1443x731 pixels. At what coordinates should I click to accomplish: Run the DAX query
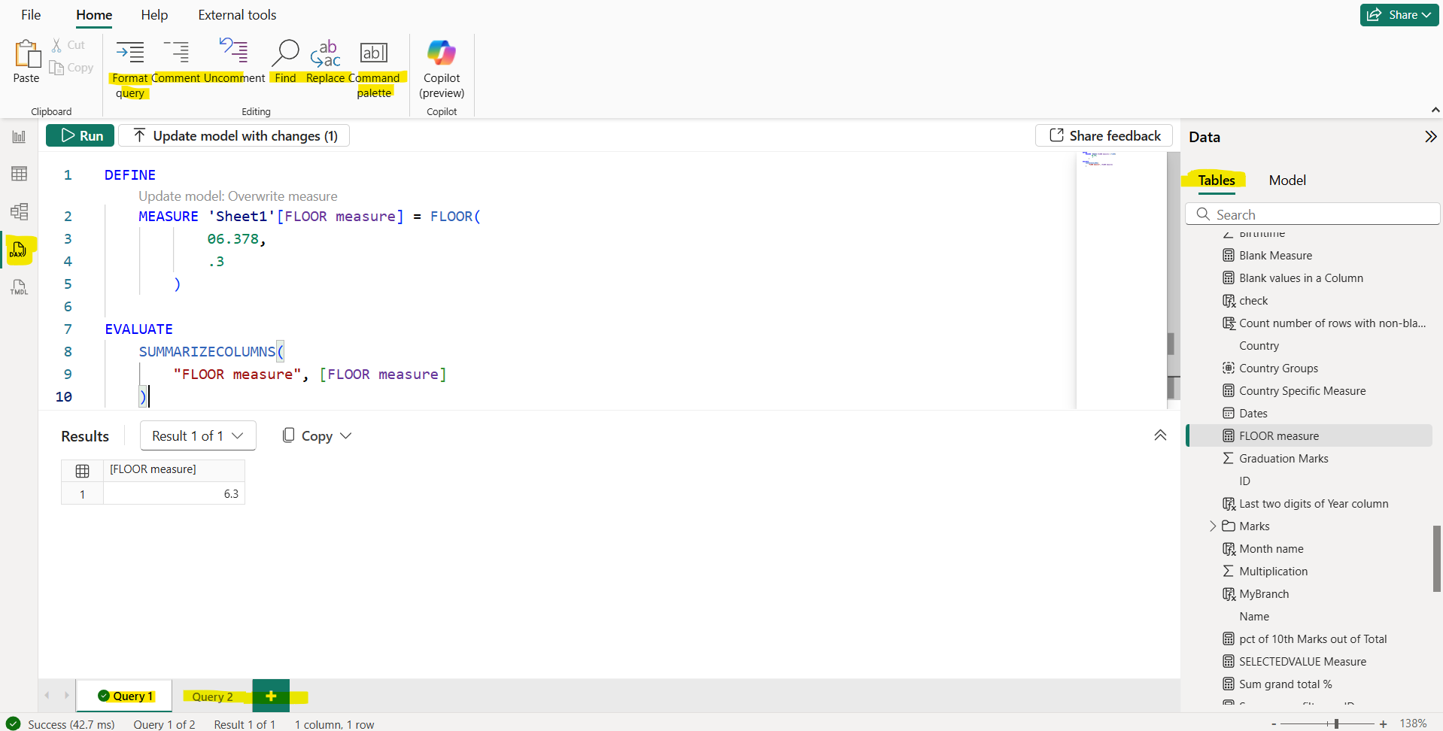coord(80,135)
